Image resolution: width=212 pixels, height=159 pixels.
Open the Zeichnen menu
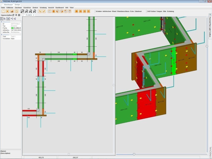pyautogui.click(x=18, y=8)
